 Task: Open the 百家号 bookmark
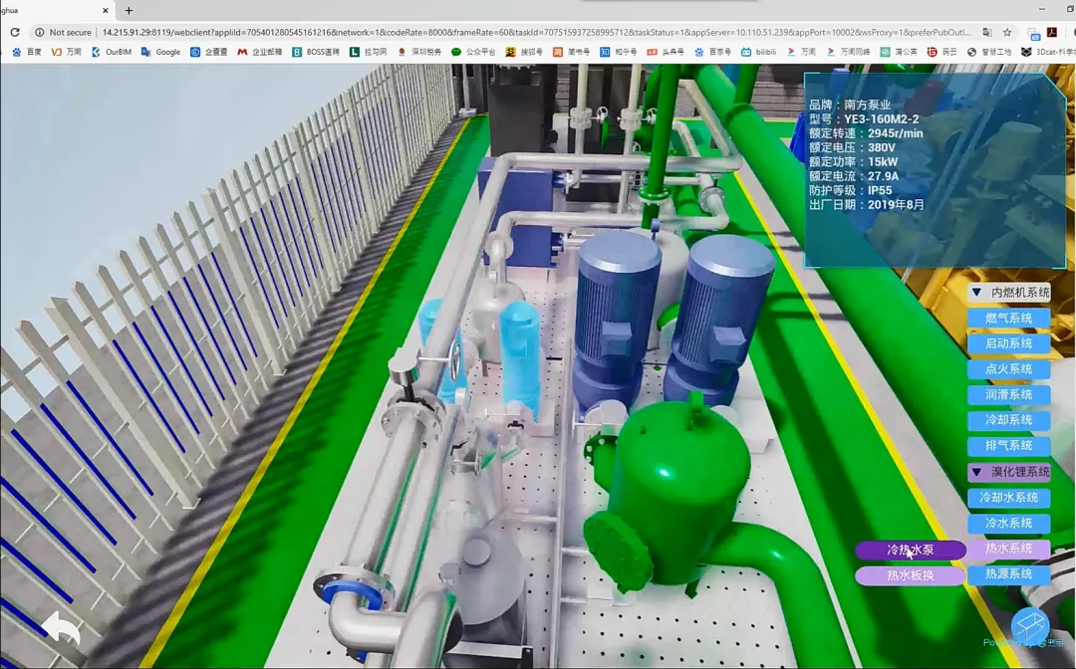click(x=712, y=52)
